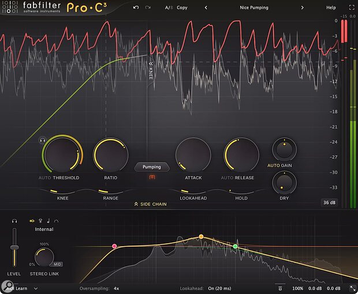Select the orange side chain EQ node

(201, 236)
